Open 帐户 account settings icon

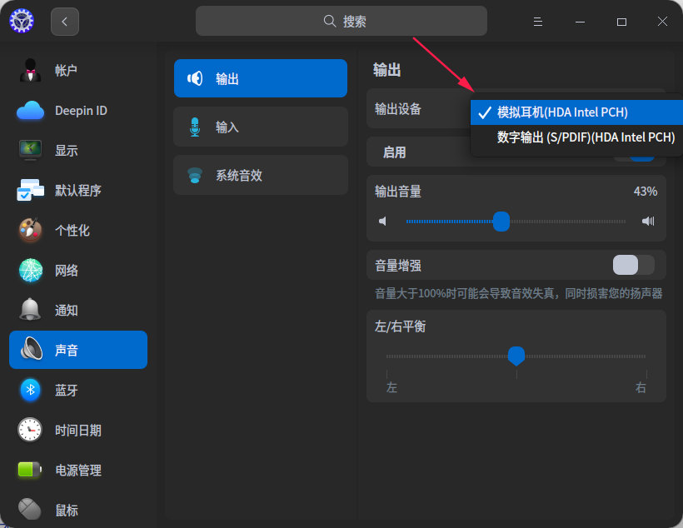click(x=31, y=70)
